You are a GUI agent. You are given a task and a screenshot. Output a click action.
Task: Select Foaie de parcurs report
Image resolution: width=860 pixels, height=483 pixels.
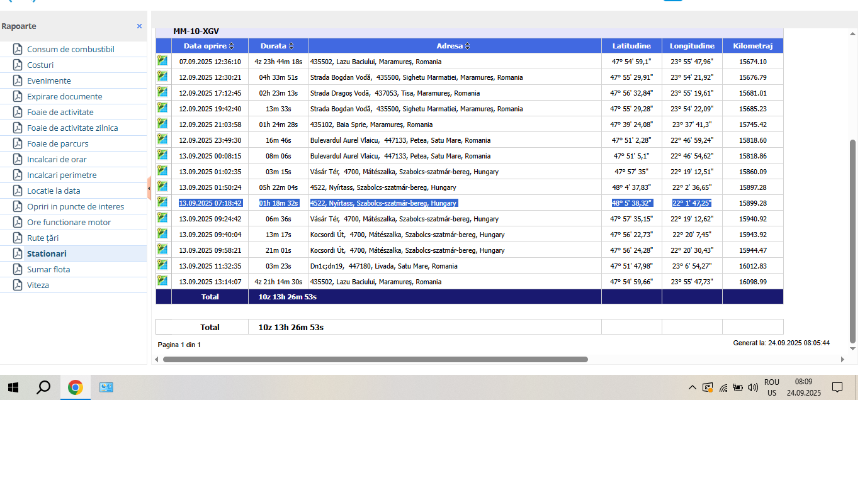(57, 143)
